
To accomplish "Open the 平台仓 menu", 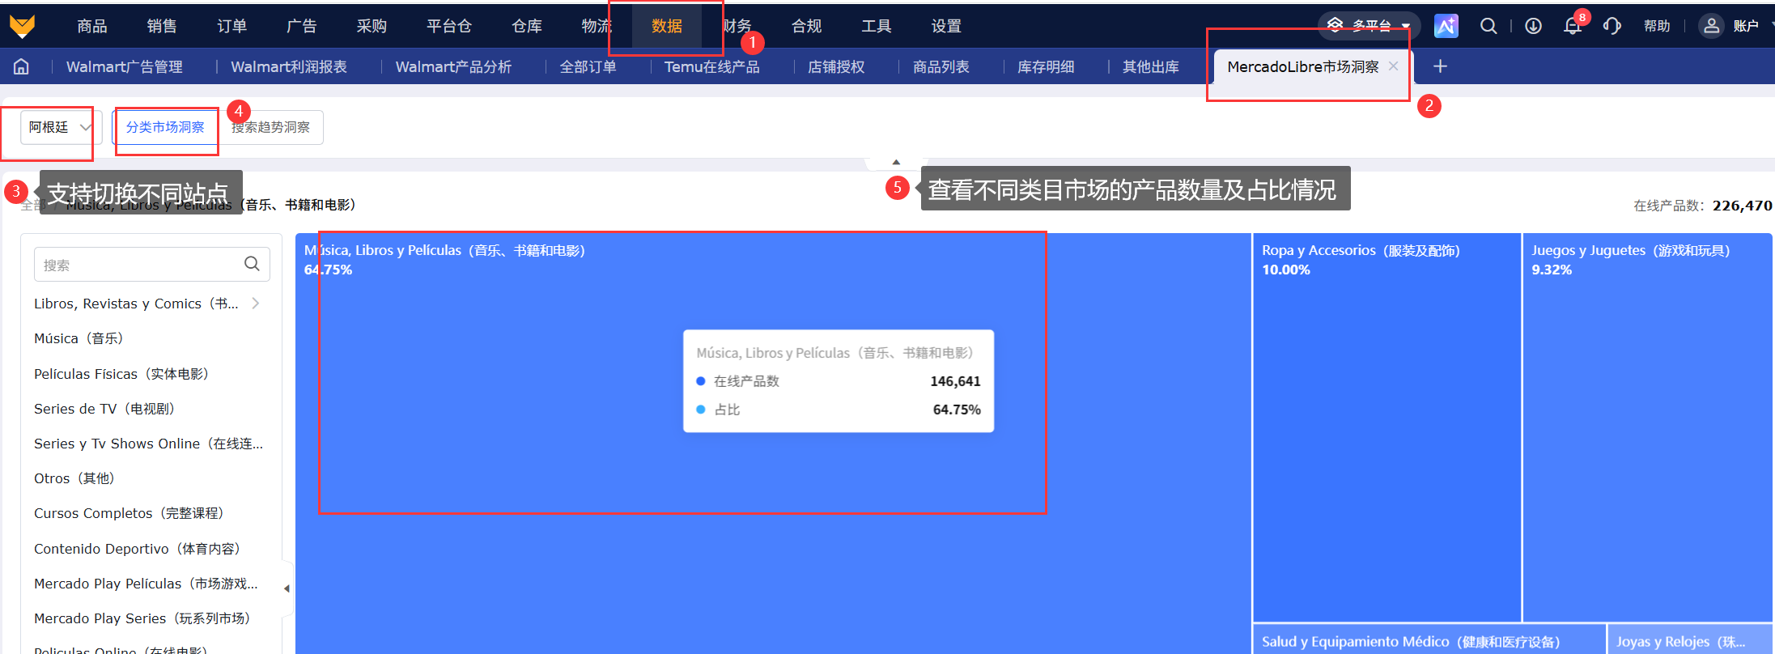I will tap(449, 26).
